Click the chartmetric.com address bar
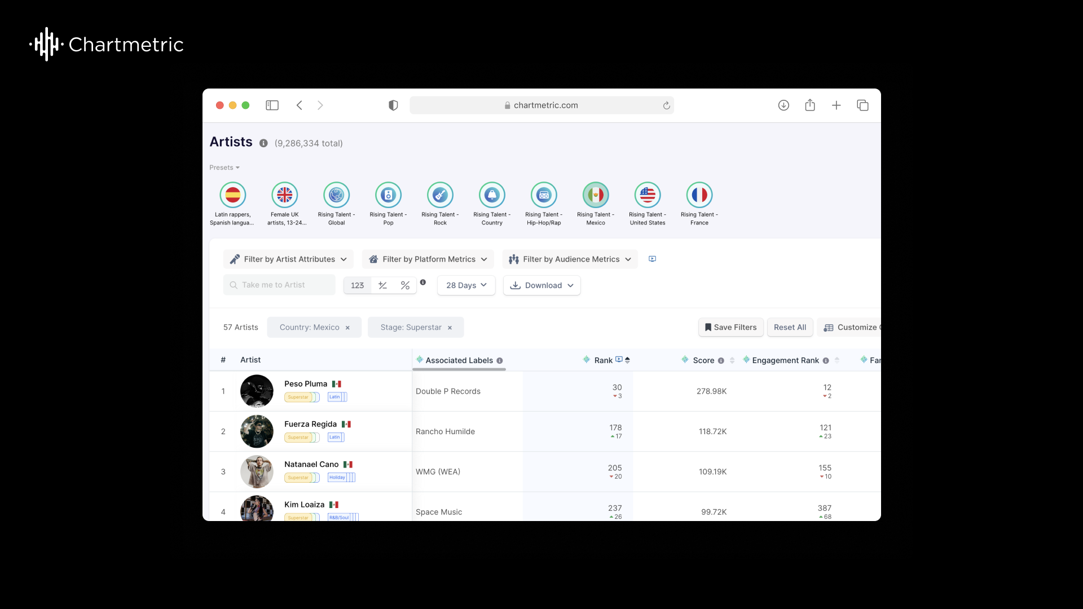Viewport: 1083px width, 609px height. [541, 105]
